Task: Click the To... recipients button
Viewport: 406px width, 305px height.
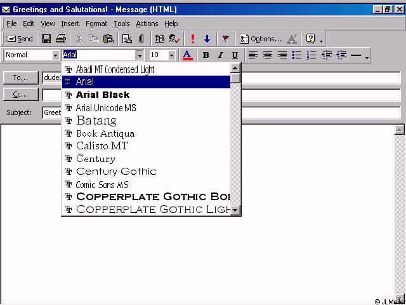Action: pyautogui.click(x=21, y=78)
